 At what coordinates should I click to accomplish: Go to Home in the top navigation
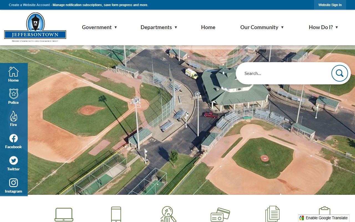(x=208, y=27)
